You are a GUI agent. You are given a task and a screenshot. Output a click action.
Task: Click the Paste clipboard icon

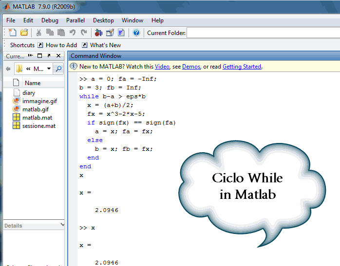pyautogui.click(x=61, y=33)
